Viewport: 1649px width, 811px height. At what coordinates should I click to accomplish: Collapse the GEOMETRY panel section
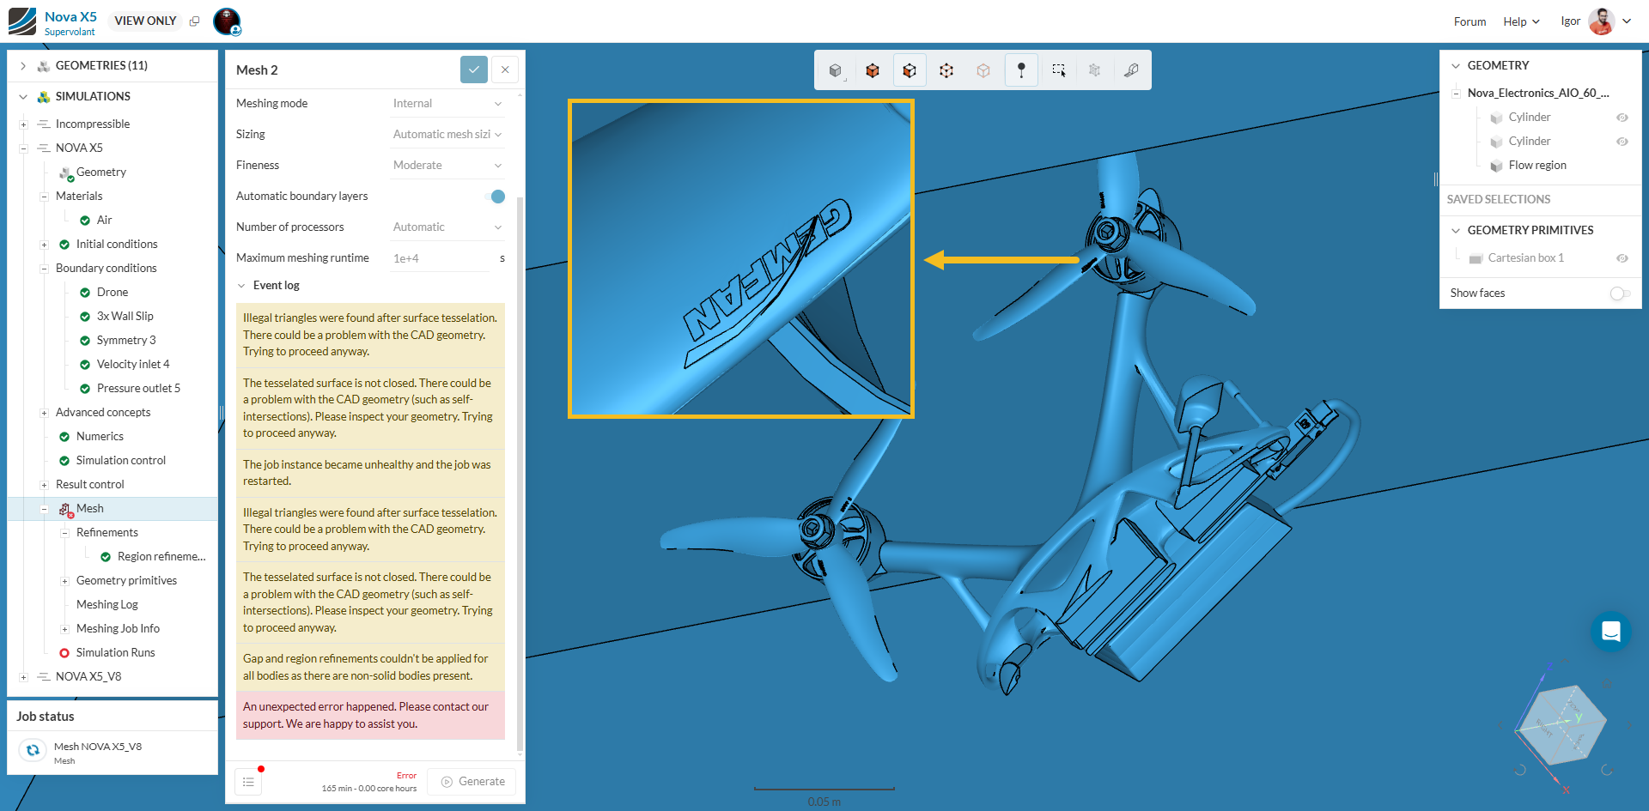point(1456,66)
